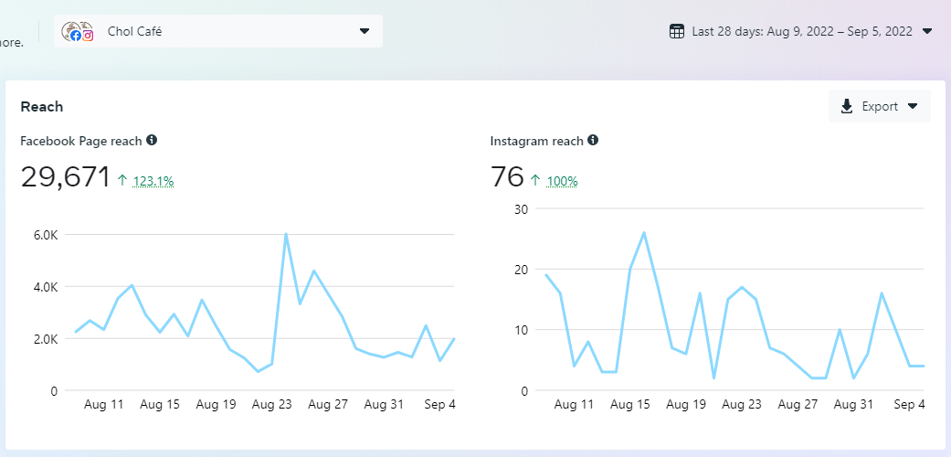Image resolution: width=951 pixels, height=457 pixels.
Task: Click the calendar icon beside date range
Action: tap(677, 31)
